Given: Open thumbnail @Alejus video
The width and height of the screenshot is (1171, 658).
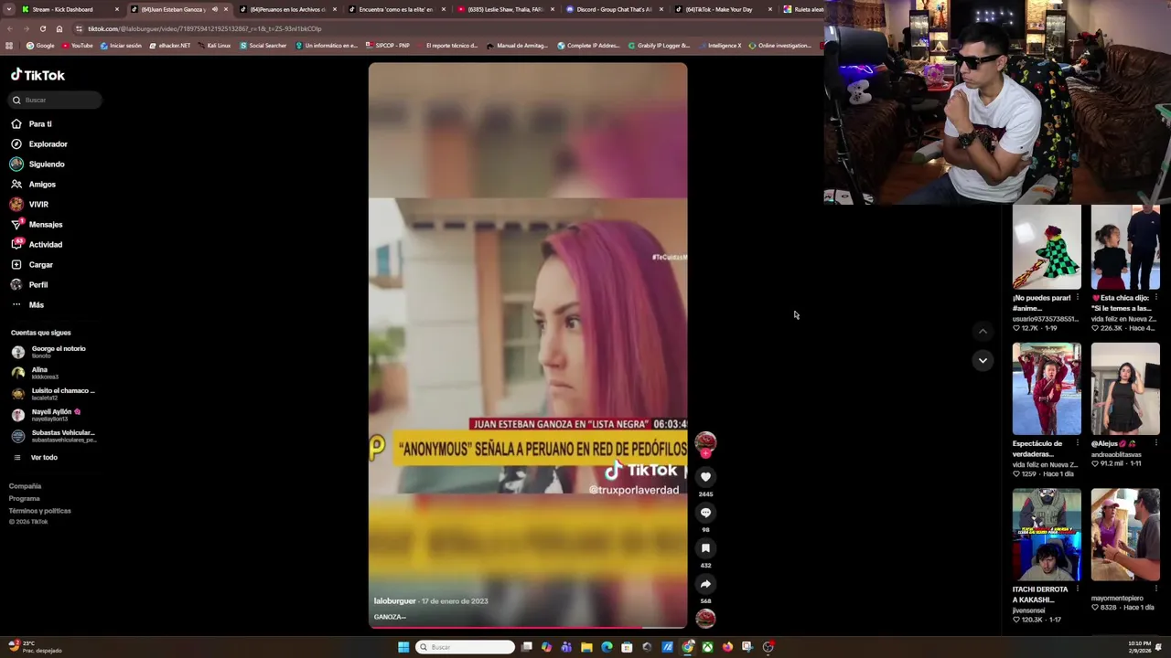Looking at the screenshot, I should point(1125,388).
